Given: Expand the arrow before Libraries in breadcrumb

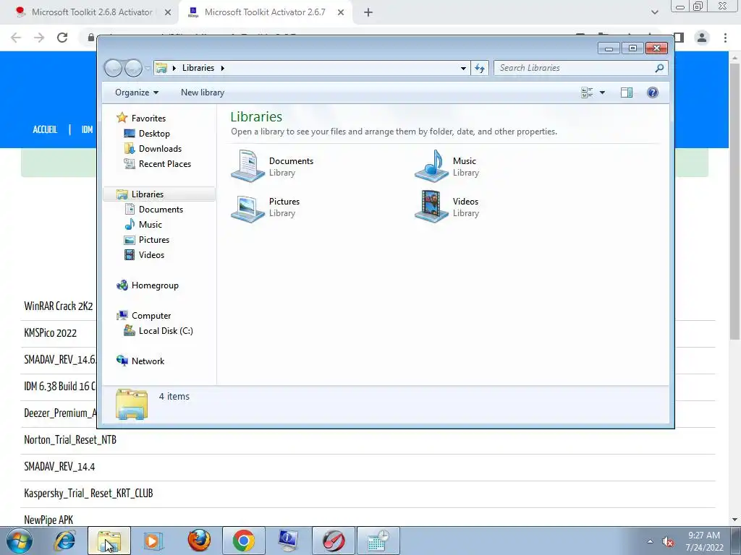Looking at the screenshot, I should [174, 68].
